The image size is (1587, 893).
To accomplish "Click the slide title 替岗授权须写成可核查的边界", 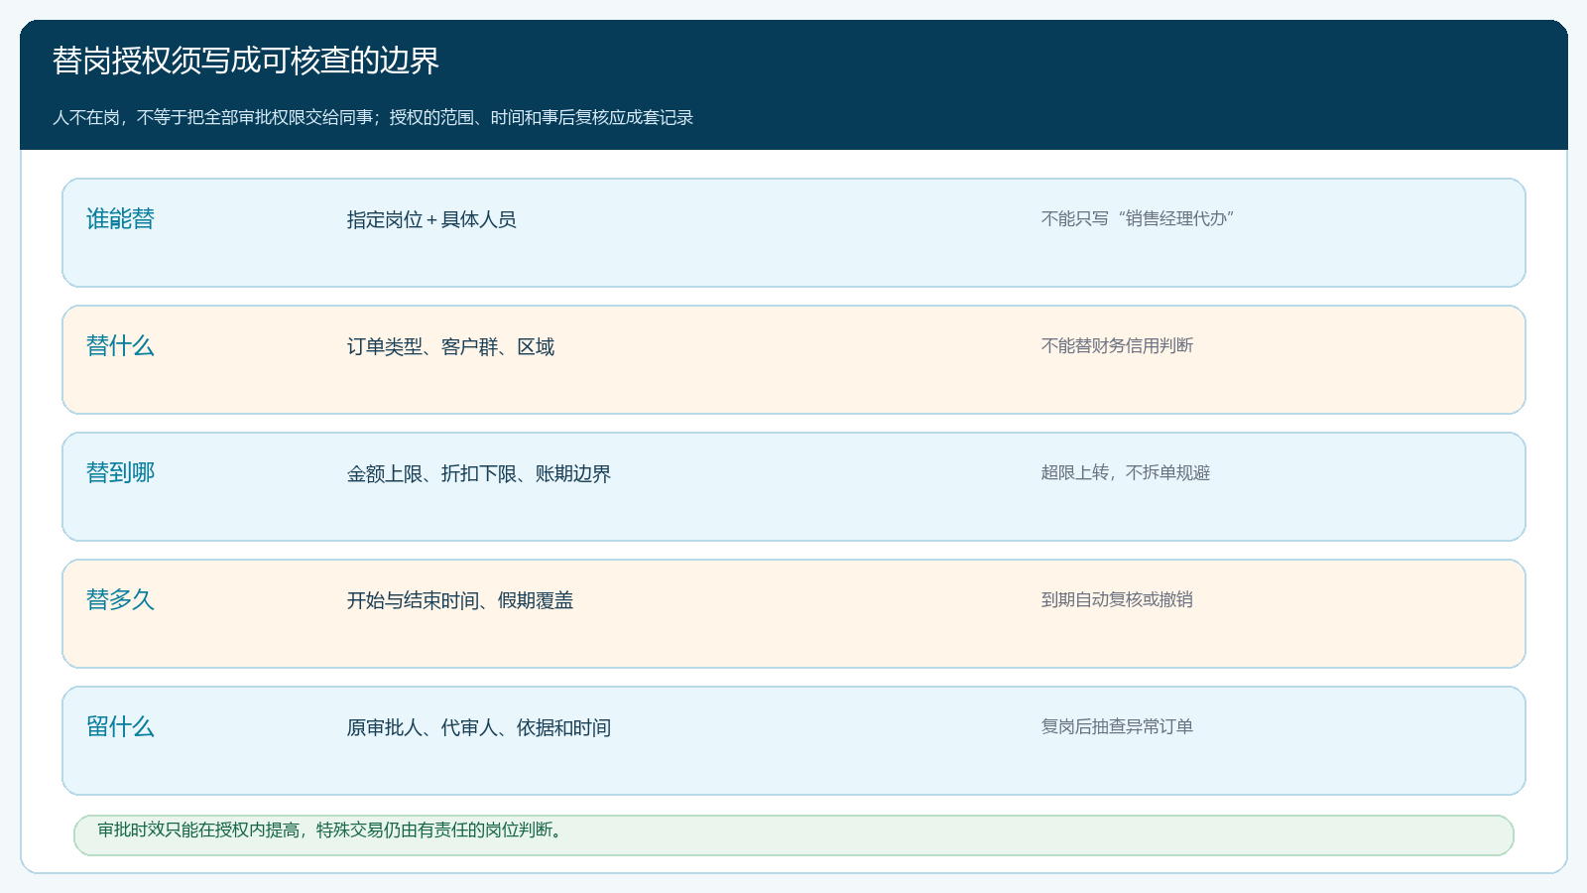I will tap(246, 61).
